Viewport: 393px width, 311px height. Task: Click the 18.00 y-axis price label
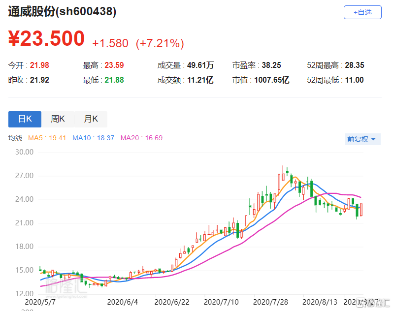(x=24, y=247)
